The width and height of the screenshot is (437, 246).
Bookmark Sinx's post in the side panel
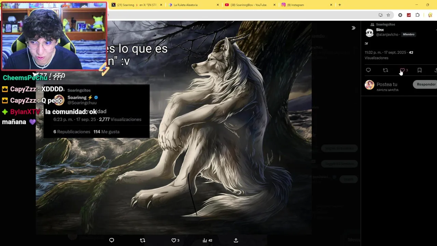pos(420,70)
